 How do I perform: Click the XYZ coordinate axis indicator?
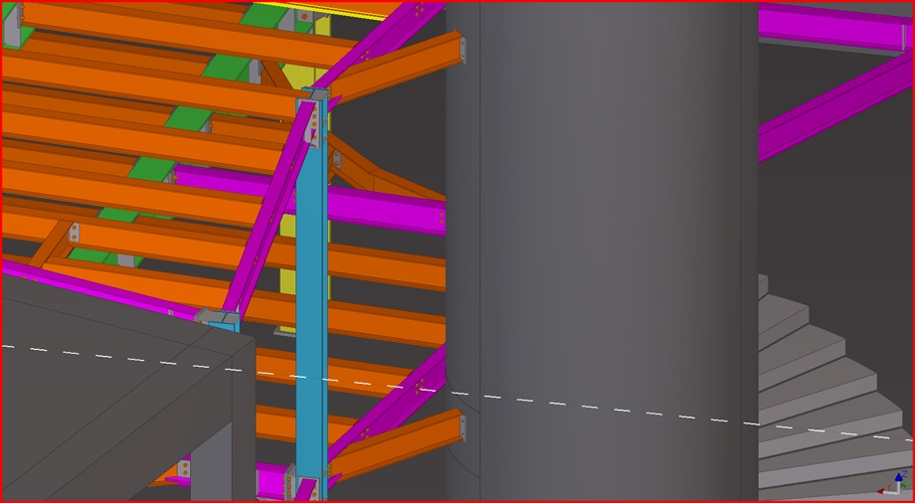point(893,484)
